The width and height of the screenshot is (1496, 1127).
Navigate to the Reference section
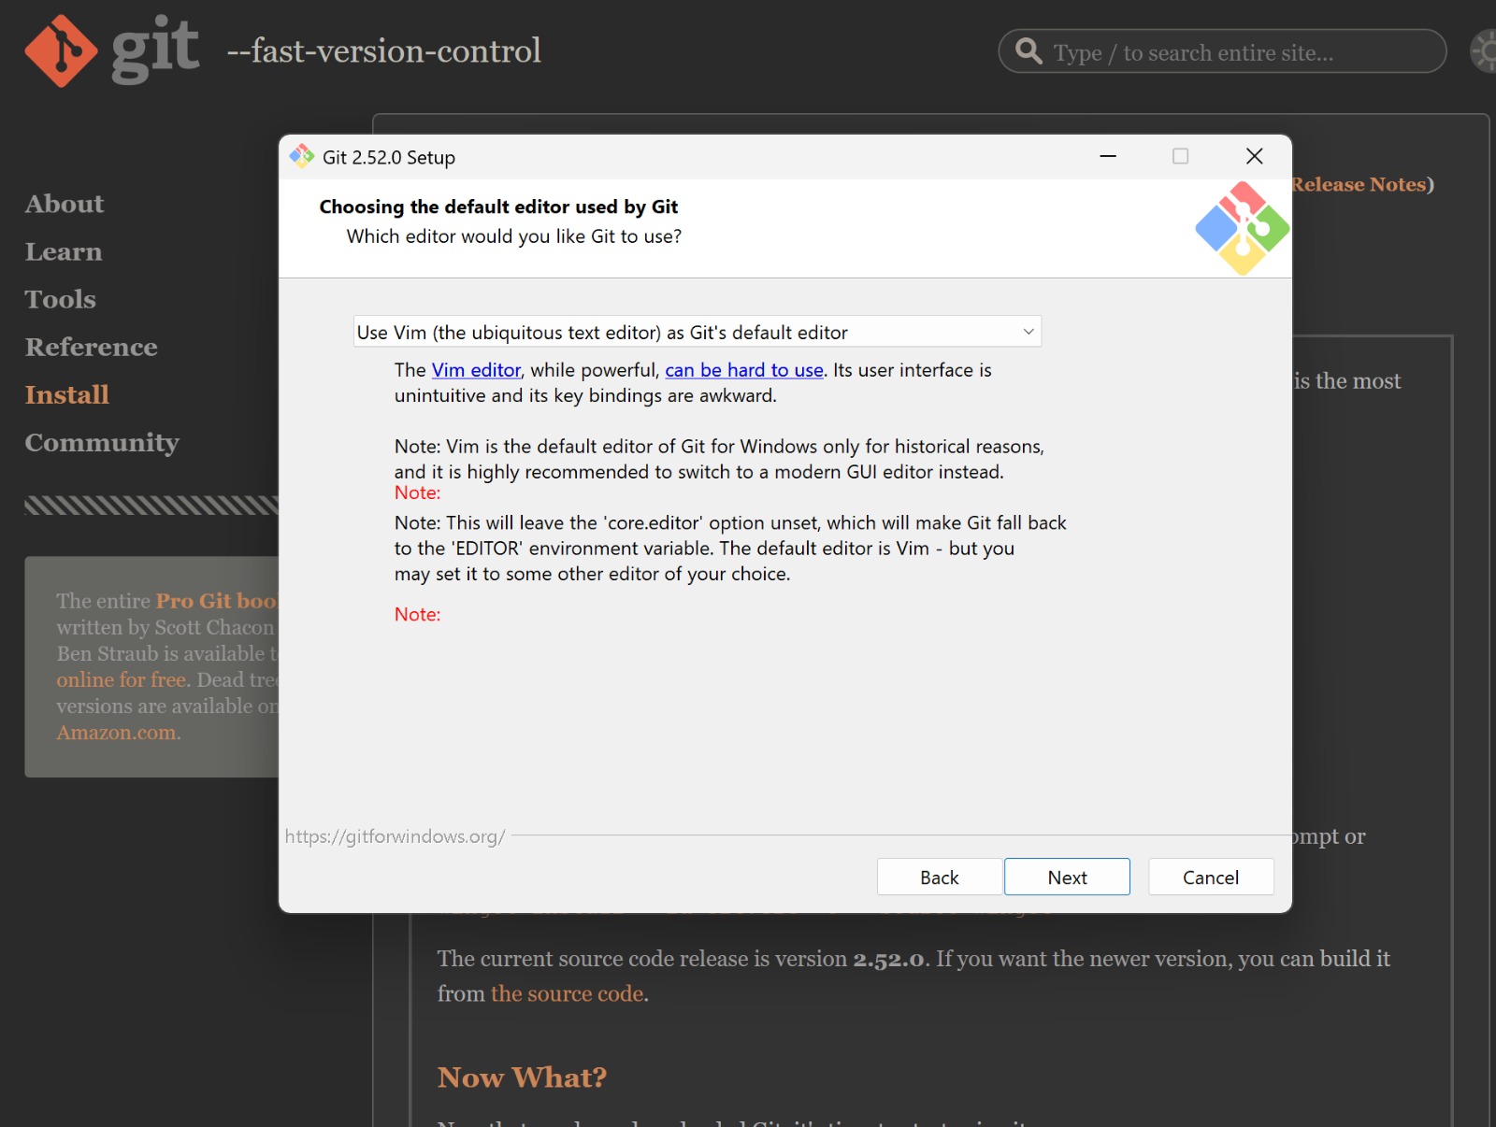(x=92, y=347)
